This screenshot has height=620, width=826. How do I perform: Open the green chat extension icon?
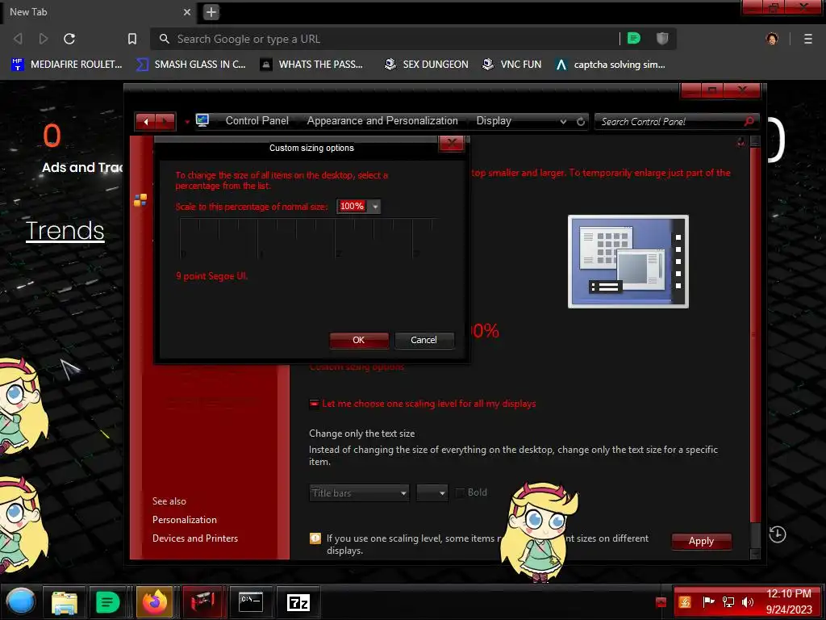coord(634,38)
